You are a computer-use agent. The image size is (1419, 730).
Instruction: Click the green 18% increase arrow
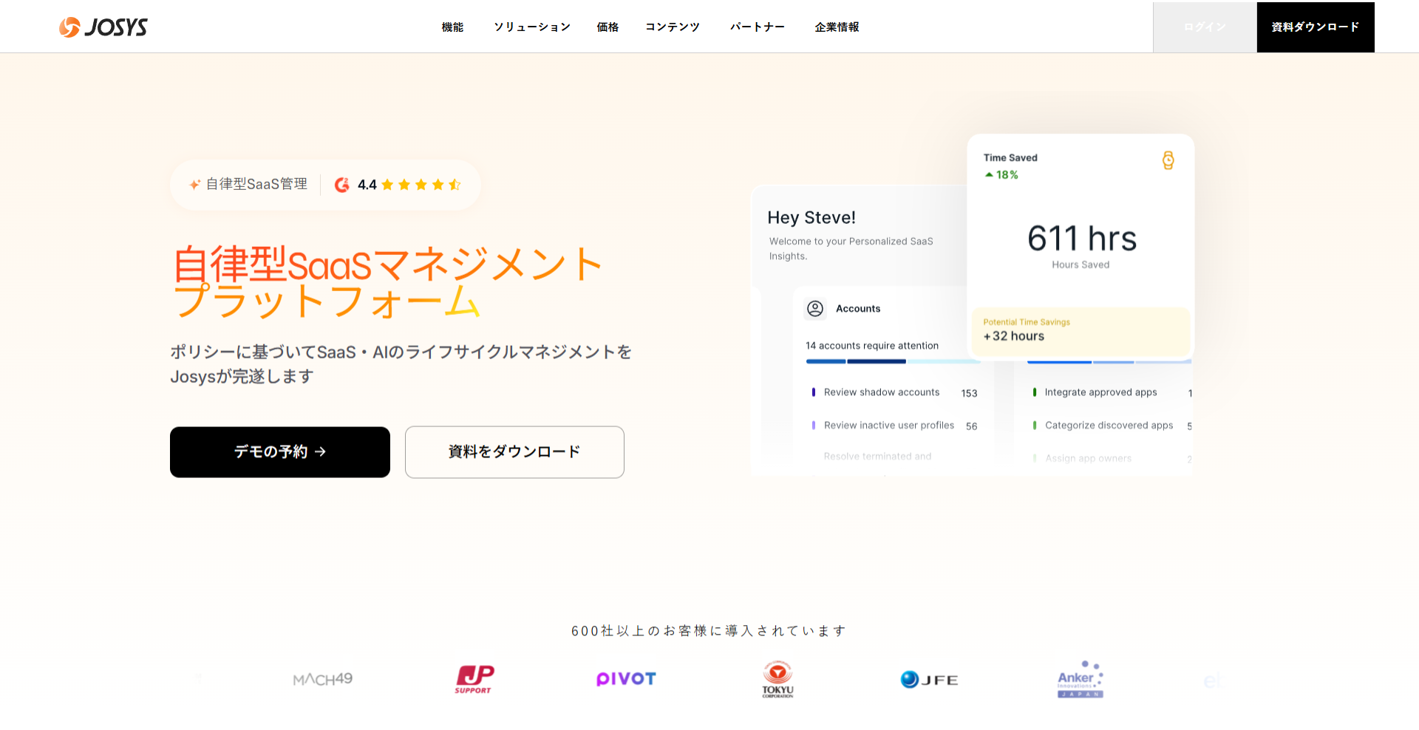click(x=989, y=175)
